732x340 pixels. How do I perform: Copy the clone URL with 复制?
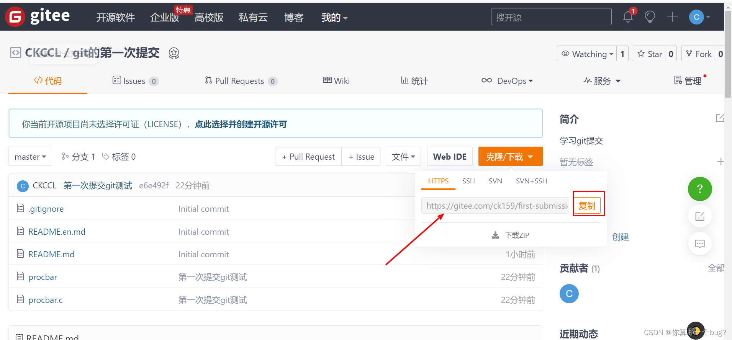click(x=587, y=206)
